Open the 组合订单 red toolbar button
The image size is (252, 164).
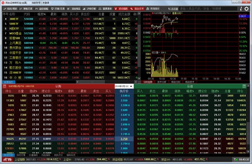click(137, 9)
